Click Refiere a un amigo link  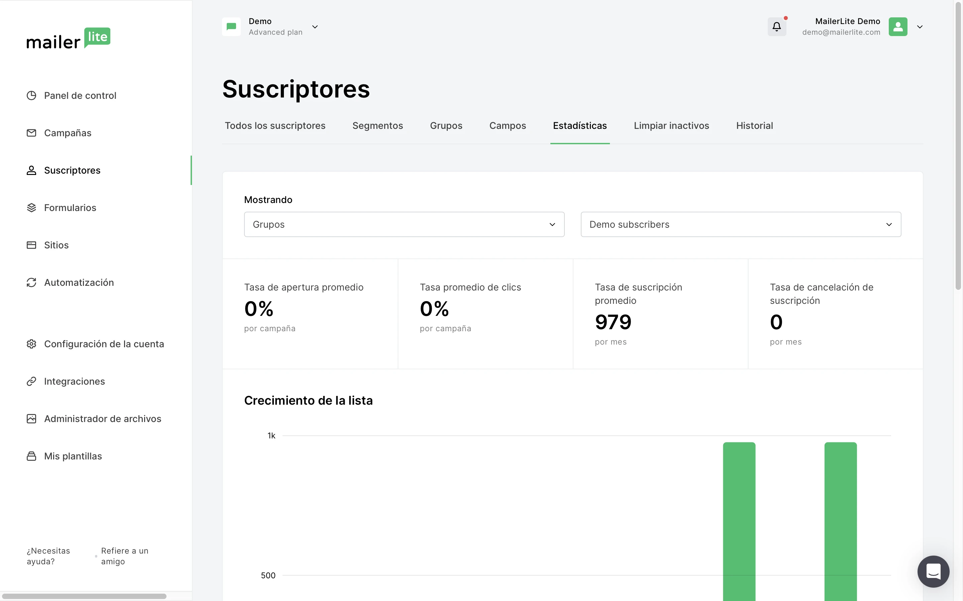(x=124, y=556)
